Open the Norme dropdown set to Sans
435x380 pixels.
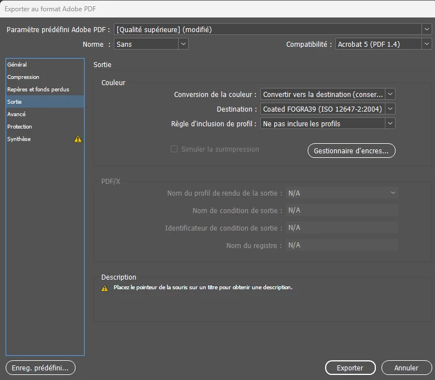click(151, 44)
